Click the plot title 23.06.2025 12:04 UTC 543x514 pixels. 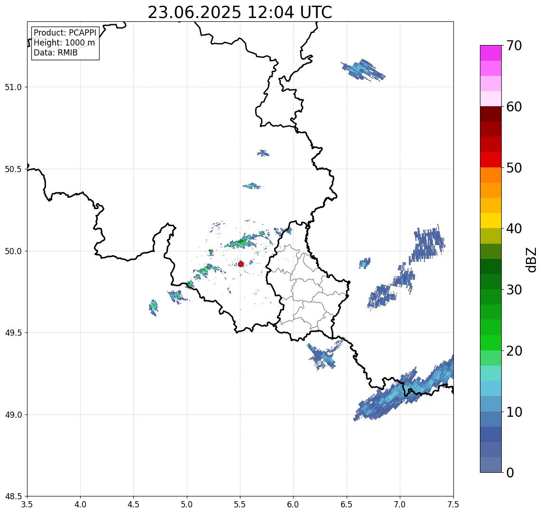[x=239, y=12]
